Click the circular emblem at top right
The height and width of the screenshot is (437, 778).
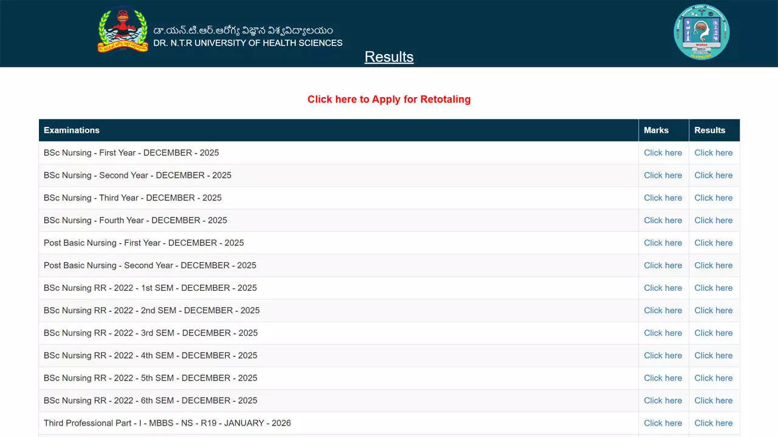tap(701, 32)
